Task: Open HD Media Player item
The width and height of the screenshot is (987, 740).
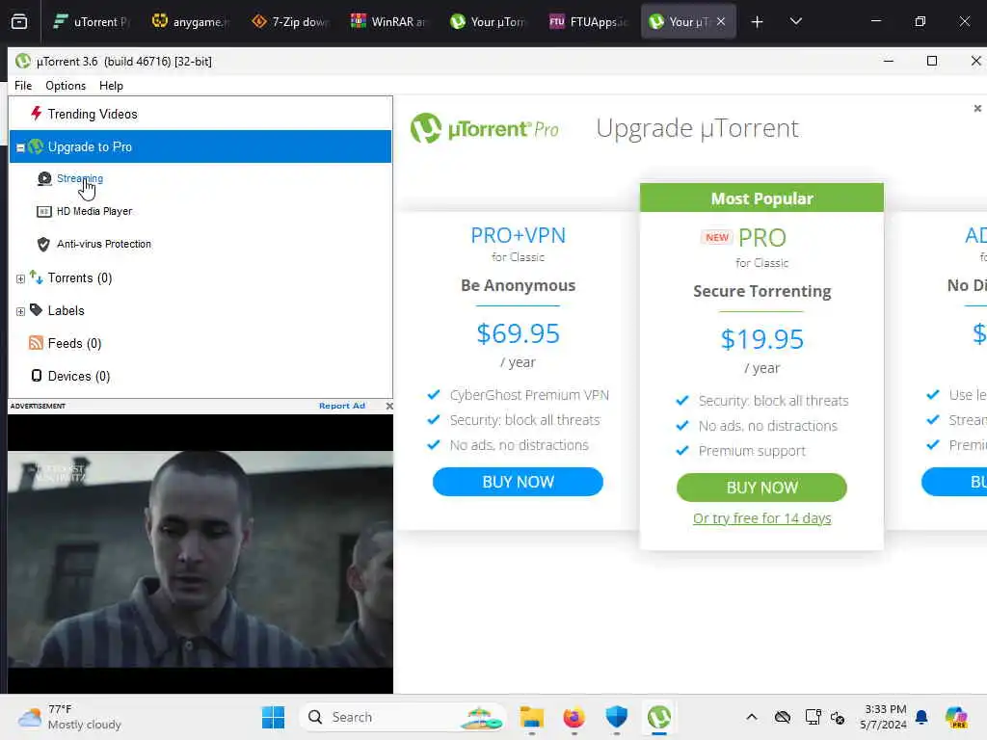Action: click(94, 211)
